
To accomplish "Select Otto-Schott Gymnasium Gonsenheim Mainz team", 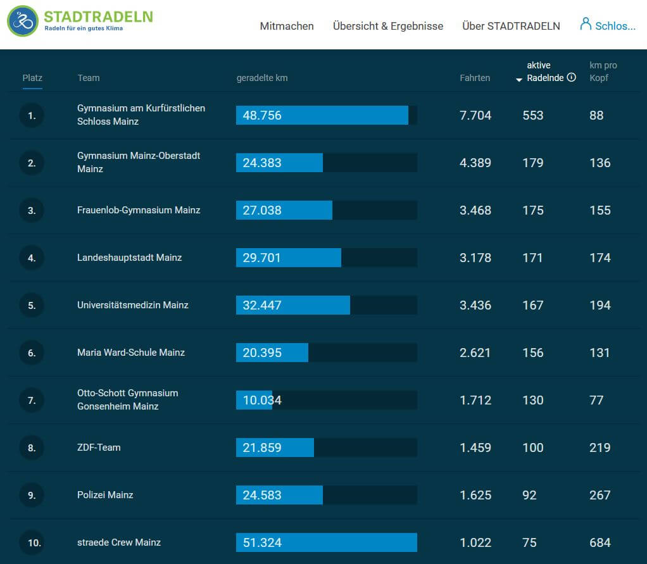I will pos(127,399).
